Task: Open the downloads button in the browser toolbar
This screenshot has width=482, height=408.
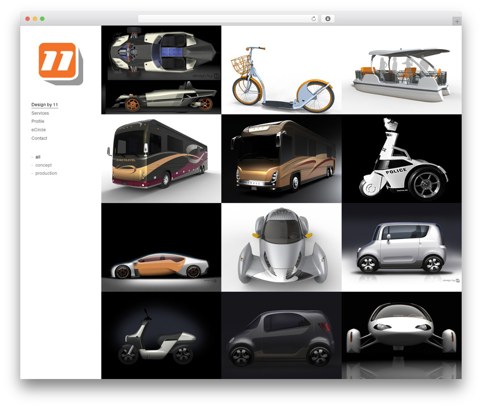Action: point(328,19)
